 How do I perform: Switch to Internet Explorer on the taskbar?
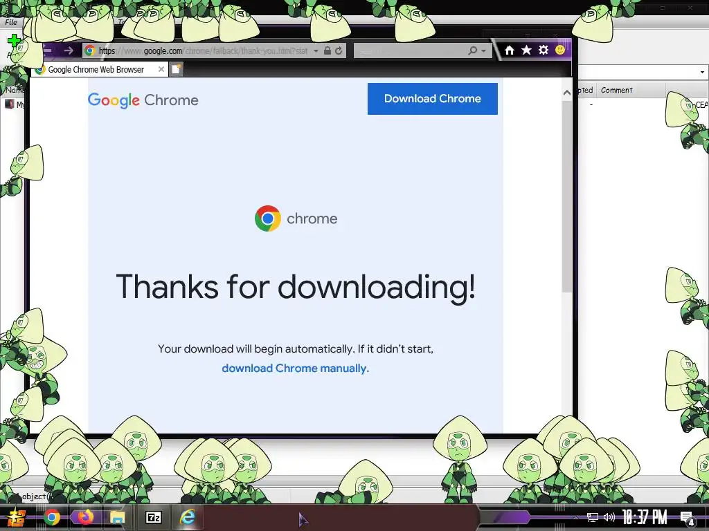coord(187,517)
